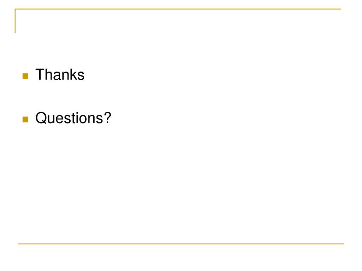362x271 pixels.
Task: Click the right end of the top gold line
Action: point(340,9)
